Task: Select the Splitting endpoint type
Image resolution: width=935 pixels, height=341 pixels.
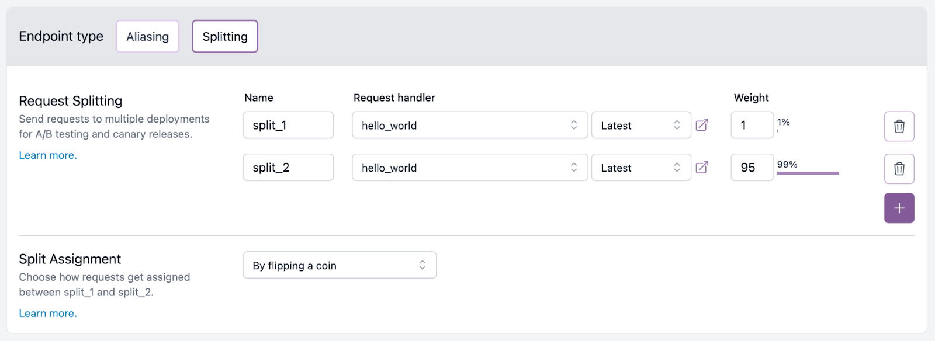Action: (x=225, y=37)
